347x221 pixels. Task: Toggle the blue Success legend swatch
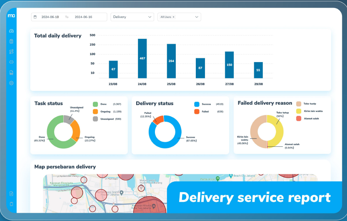[x=197, y=104]
